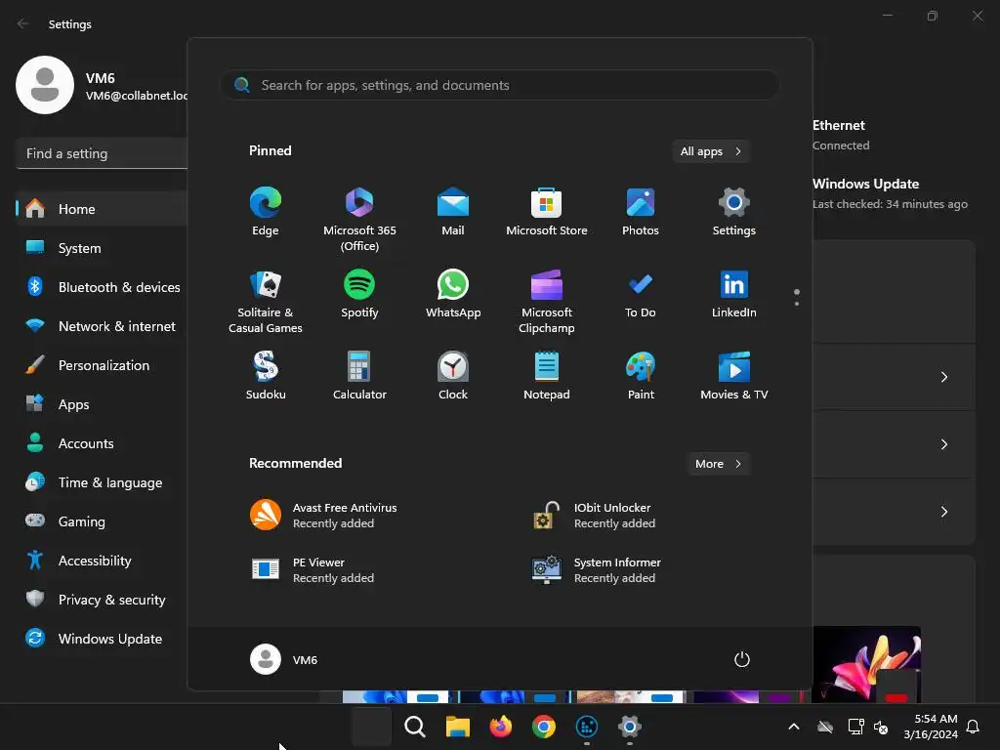Launch Solitaire & Casual Games

[x=266, y=302]
